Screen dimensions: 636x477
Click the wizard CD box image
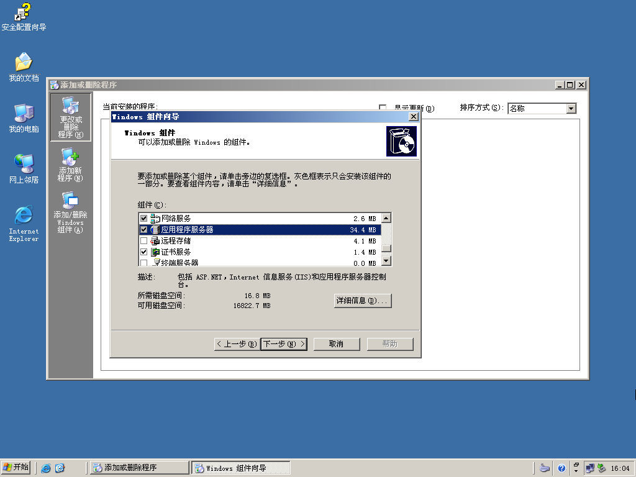401,141
